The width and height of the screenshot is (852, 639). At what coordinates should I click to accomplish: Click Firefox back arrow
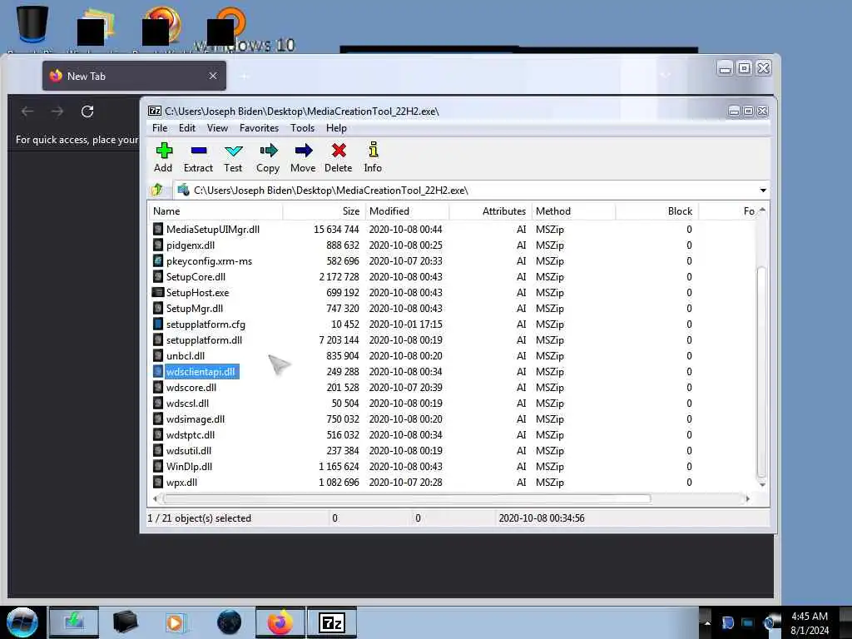(x=27, y=111)
